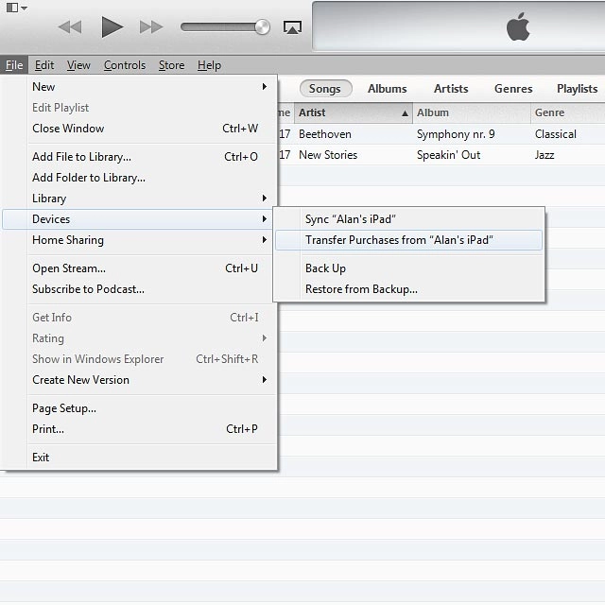Sort by the Artist column header

352,112
